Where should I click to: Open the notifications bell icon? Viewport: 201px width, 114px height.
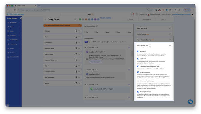[x=132, y=14]
